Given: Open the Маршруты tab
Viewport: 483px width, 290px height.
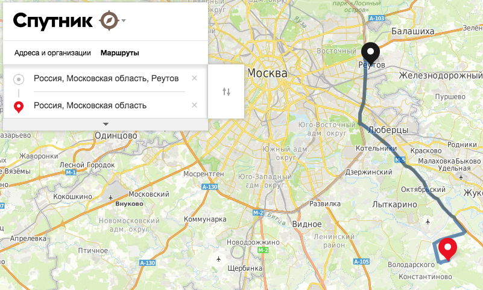Looking at the screenshot, I should [x=120, y=53].
